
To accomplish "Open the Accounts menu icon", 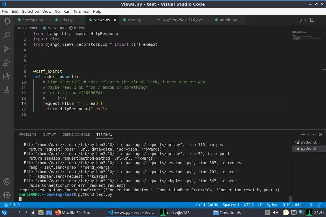I will (7, 181).
